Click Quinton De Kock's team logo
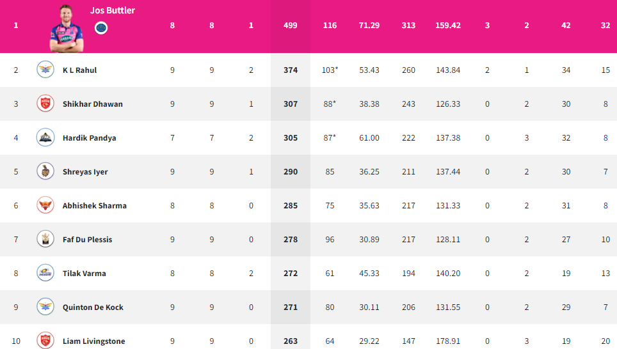This screenshot has height=349, width=617. 45,307
